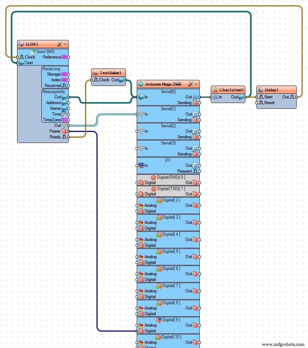Click the Delay1 Reset input pin
This screenshot has width=308, height=348.
click(x=256, y=103)
